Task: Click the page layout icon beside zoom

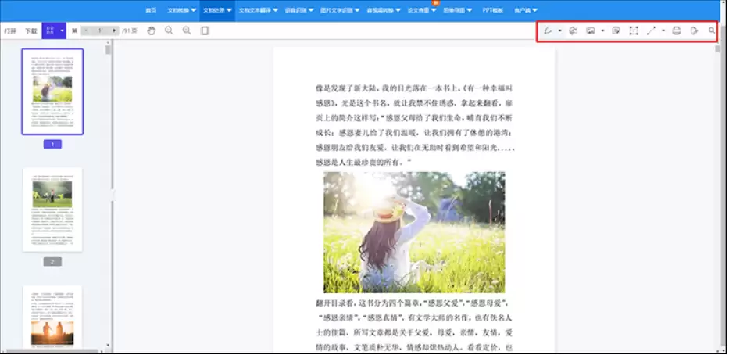Action: point(205,30)
